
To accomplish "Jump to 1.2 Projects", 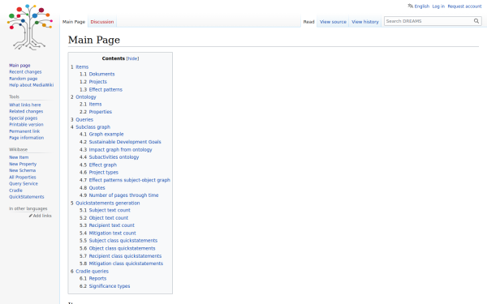I will pyautogui.click(x=98, y=82).
